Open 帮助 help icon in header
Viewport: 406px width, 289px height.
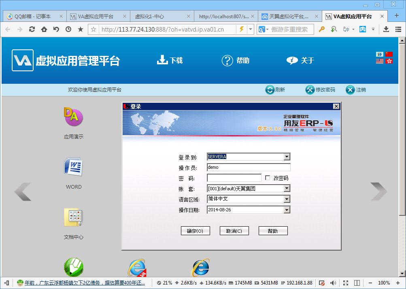pos(227,60)
